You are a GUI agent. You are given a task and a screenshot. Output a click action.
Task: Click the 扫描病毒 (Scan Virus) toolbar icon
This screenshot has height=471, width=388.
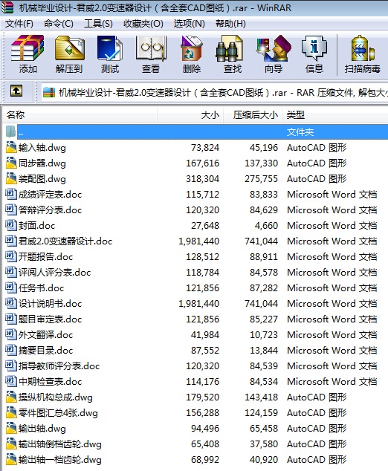pyautogui.click(x=363, y=48)
